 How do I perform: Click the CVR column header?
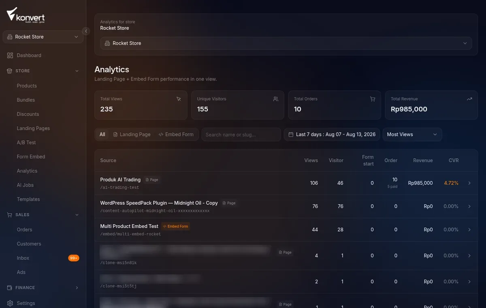454,160
